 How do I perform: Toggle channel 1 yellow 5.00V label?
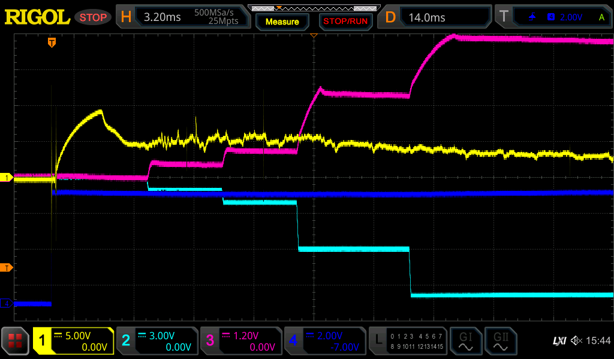[x=74, y=341]
